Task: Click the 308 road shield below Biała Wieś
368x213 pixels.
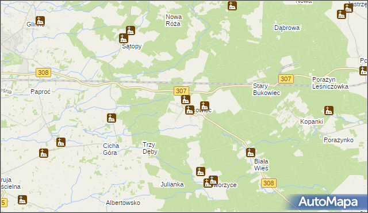Action: pyautogui.click(x=269, y=183)
